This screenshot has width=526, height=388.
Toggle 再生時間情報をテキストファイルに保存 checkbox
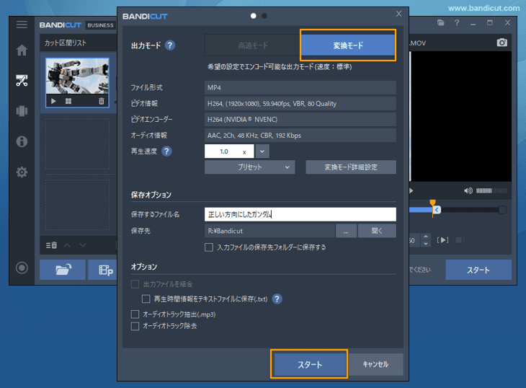[146, 299]
